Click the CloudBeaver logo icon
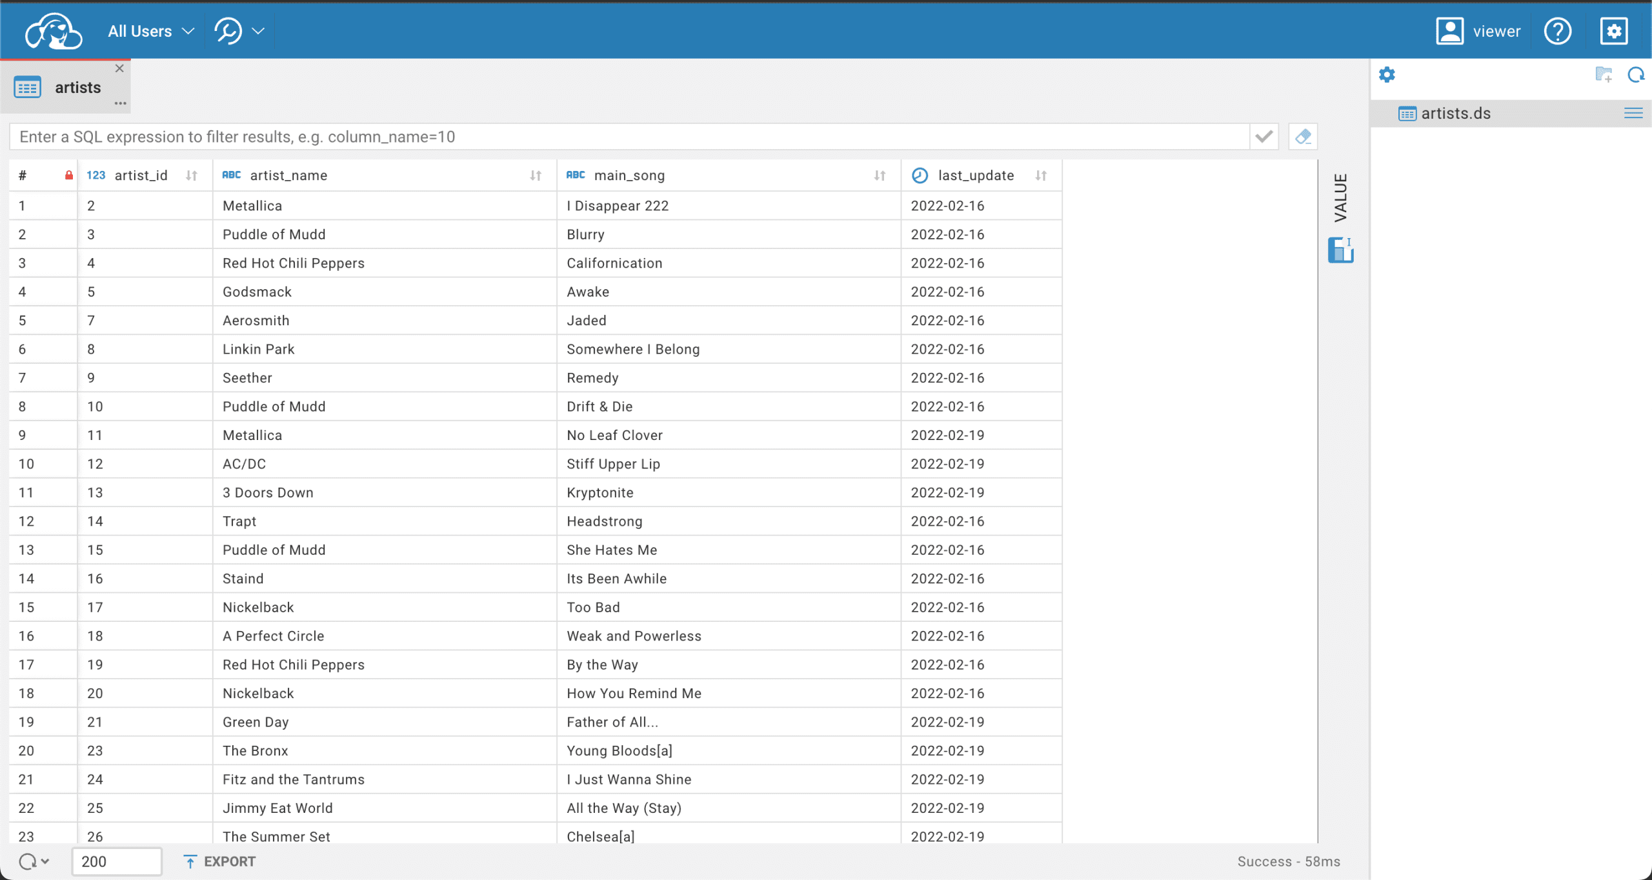 pyautogui.click(x=54, y=31)
